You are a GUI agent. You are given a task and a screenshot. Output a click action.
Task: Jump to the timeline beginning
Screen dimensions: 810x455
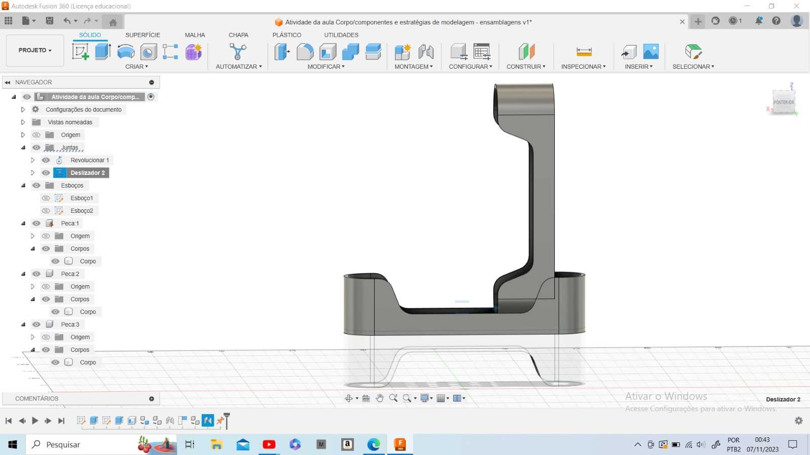(x=9, y=421)
